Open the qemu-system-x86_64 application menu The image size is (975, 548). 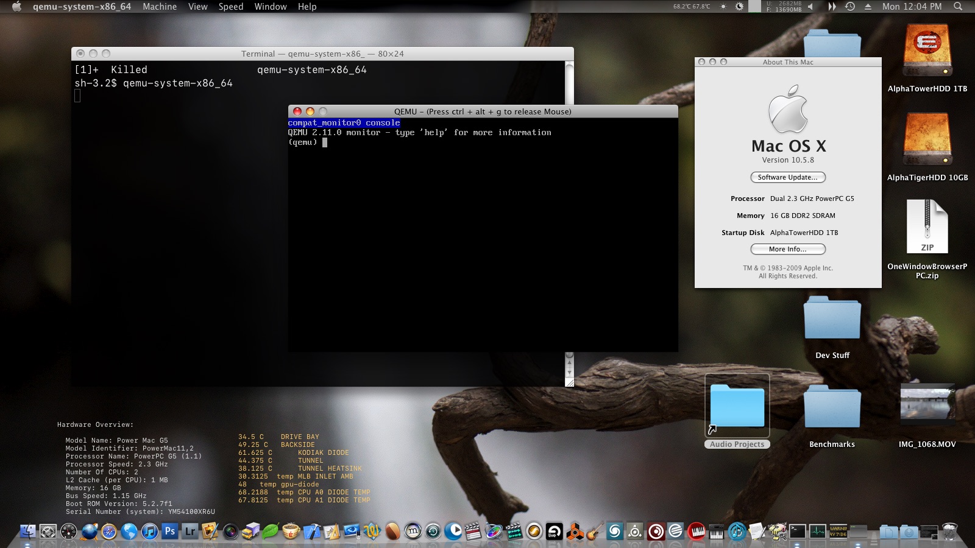tap(82, 6)
